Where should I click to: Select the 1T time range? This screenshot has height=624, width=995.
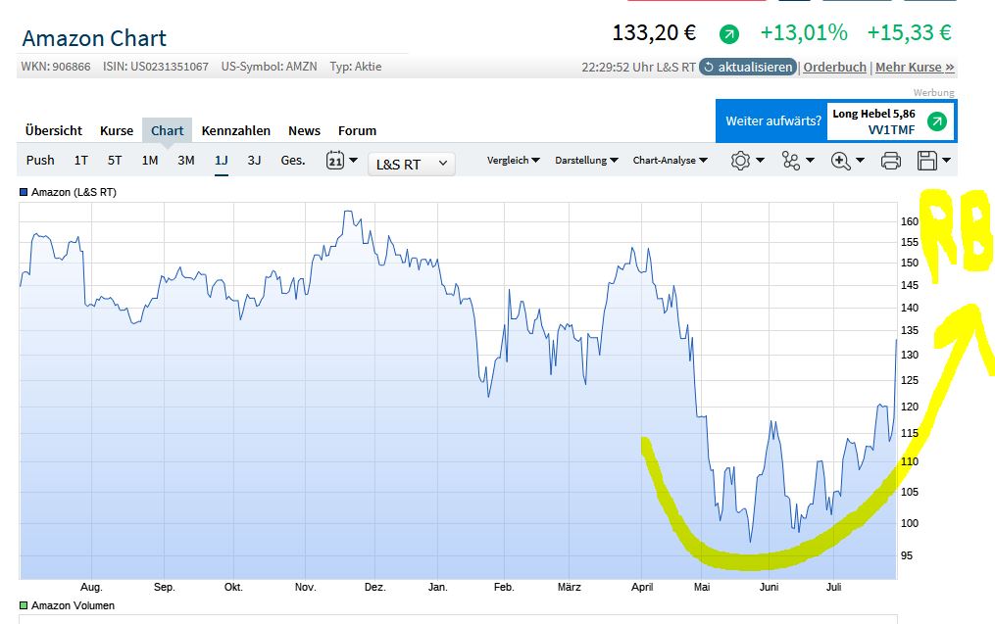pyautogui.click(x=81, y=161)
